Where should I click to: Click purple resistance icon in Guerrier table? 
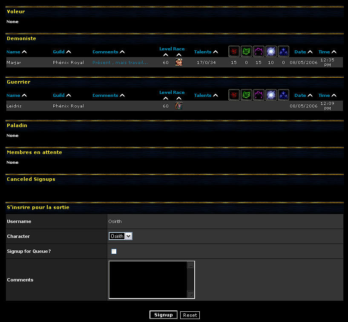pos(259,95)
